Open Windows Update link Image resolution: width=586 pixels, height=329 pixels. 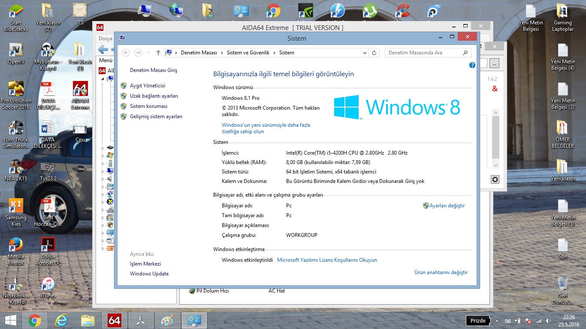coord(149,274)
